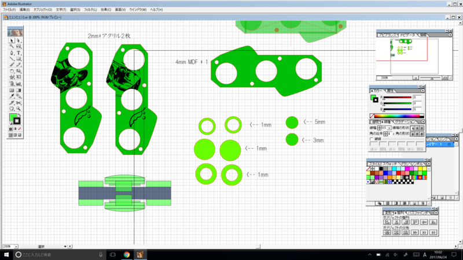Open Layers panel flyout menu

click(x=456, y=139)
